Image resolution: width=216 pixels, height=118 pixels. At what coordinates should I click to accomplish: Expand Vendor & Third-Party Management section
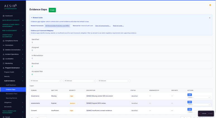[x=23, y=25]
